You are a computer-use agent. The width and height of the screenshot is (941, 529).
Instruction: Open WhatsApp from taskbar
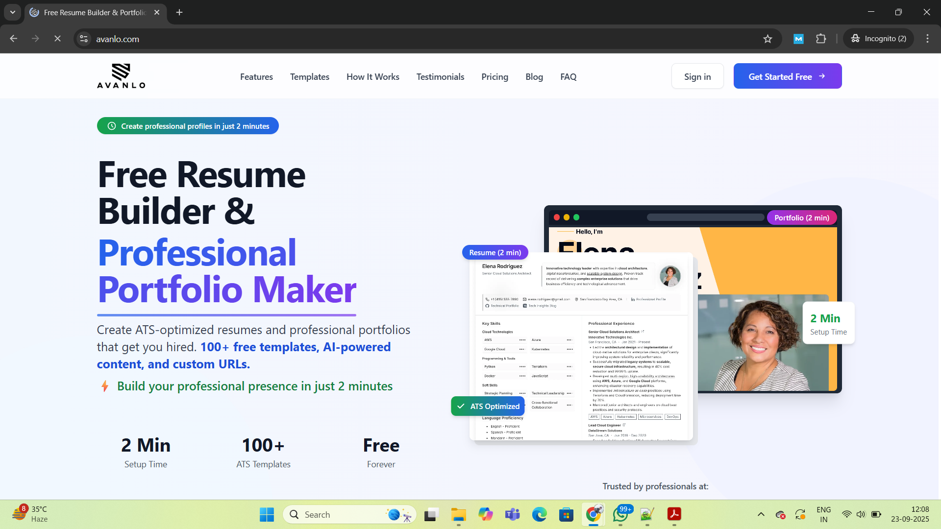pos(620,514)
